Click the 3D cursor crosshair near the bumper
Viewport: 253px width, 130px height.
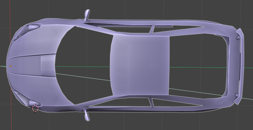click(35, 108)
